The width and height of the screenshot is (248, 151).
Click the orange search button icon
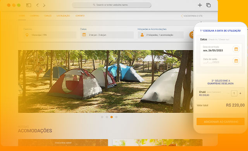(191, 35)
